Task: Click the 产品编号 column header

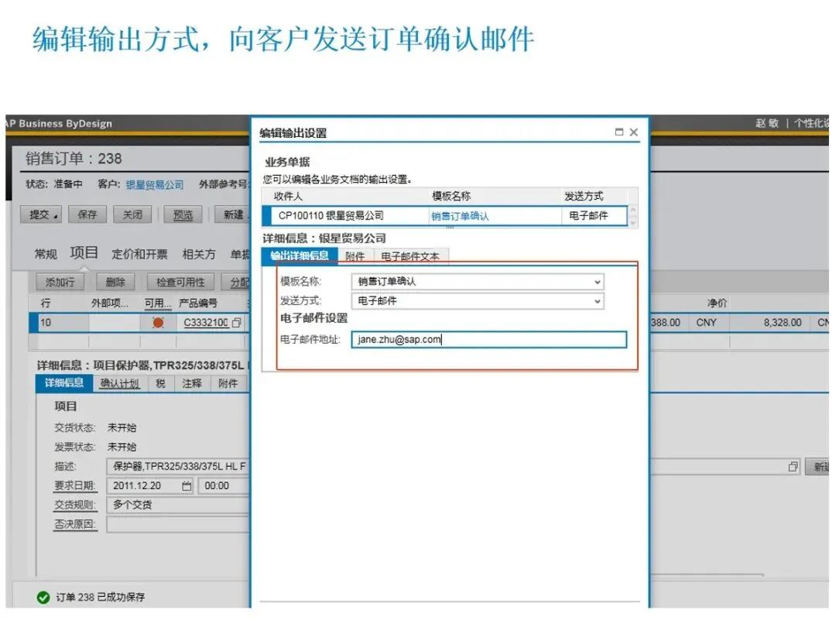Action: click(198, 303)
